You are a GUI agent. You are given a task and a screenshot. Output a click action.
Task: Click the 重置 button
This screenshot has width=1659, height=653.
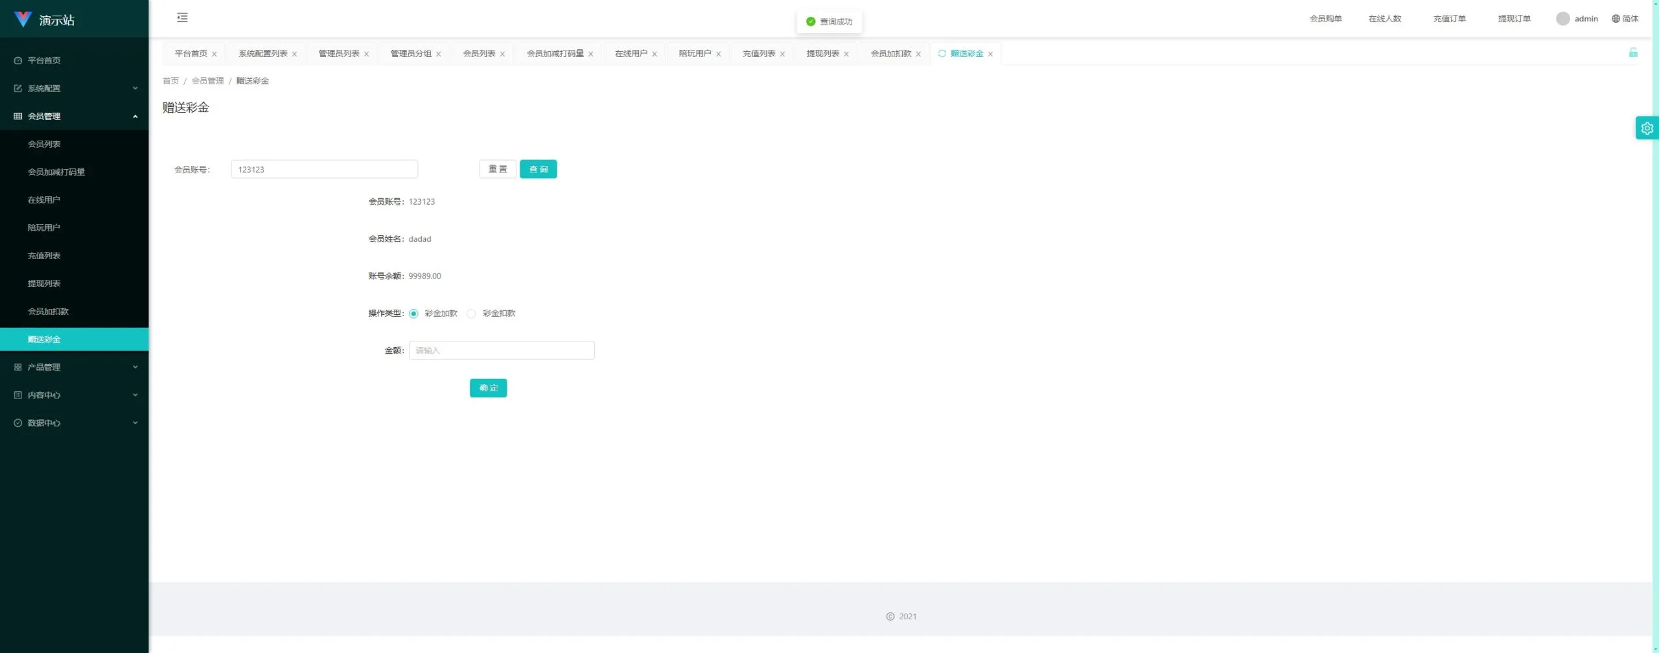[498, 169]
